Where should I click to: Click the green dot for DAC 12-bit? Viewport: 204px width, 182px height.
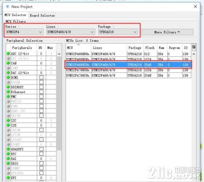coord(8,72)
